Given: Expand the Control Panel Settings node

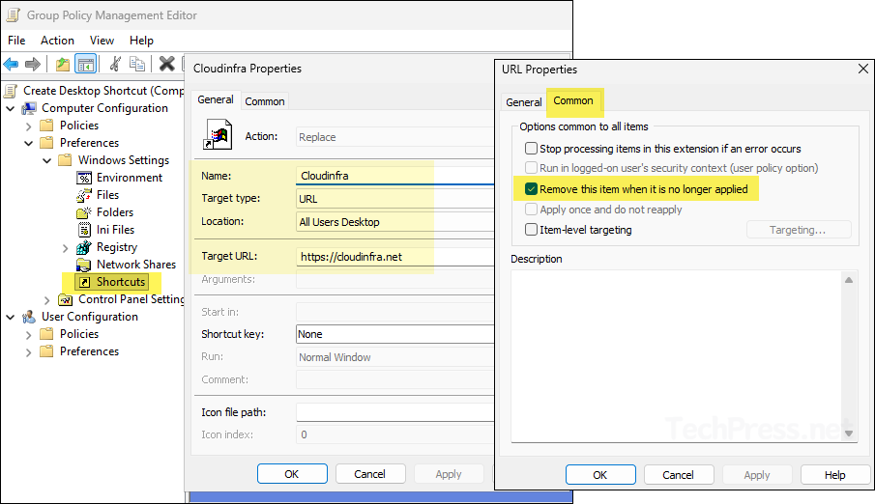Looking at the screenshot, I should point(46,300).
